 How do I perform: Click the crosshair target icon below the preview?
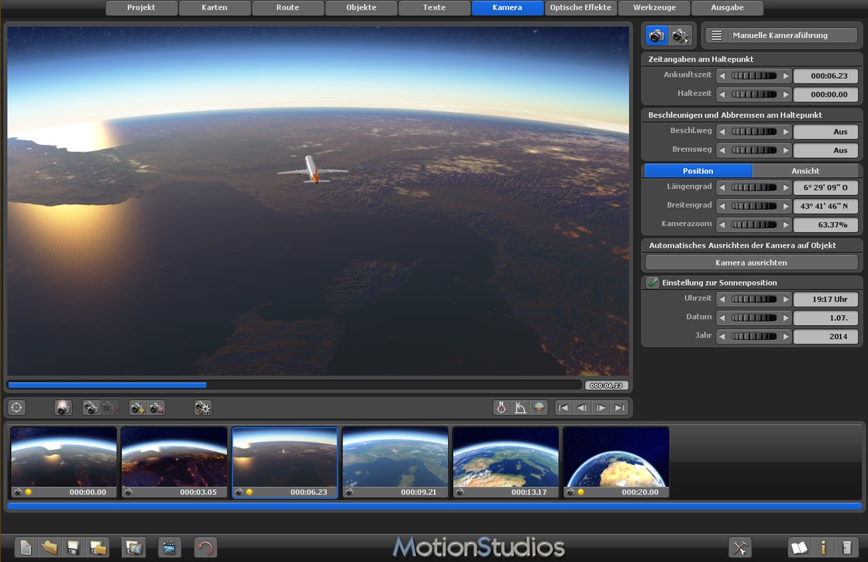(16, 408)
